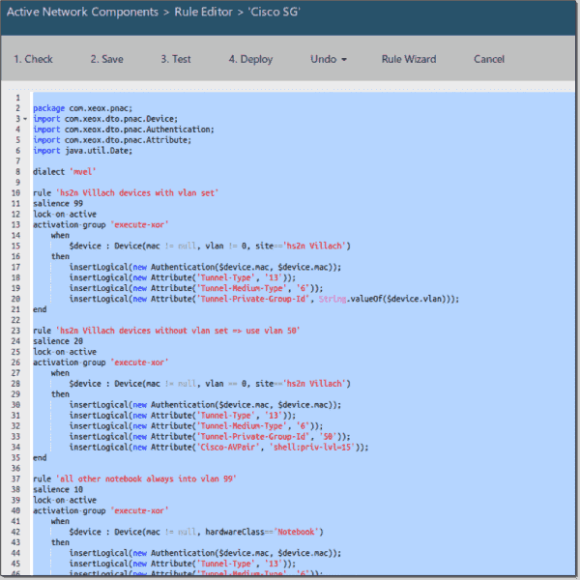
Task: Click the '1. Check' toolbar button
Action: (x=33, y=59)
